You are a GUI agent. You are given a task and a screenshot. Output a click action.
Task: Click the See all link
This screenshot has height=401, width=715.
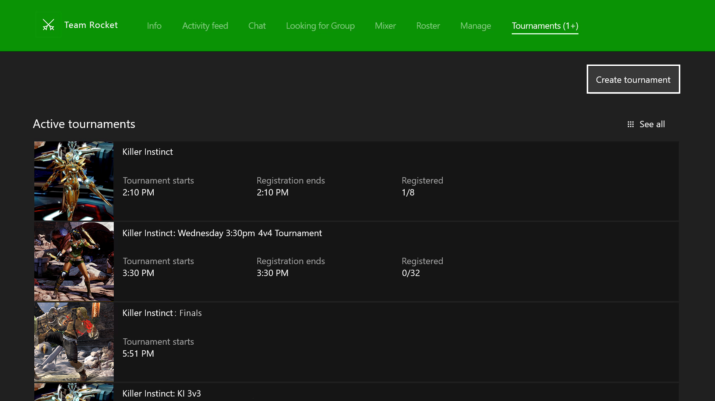point(652,124)
